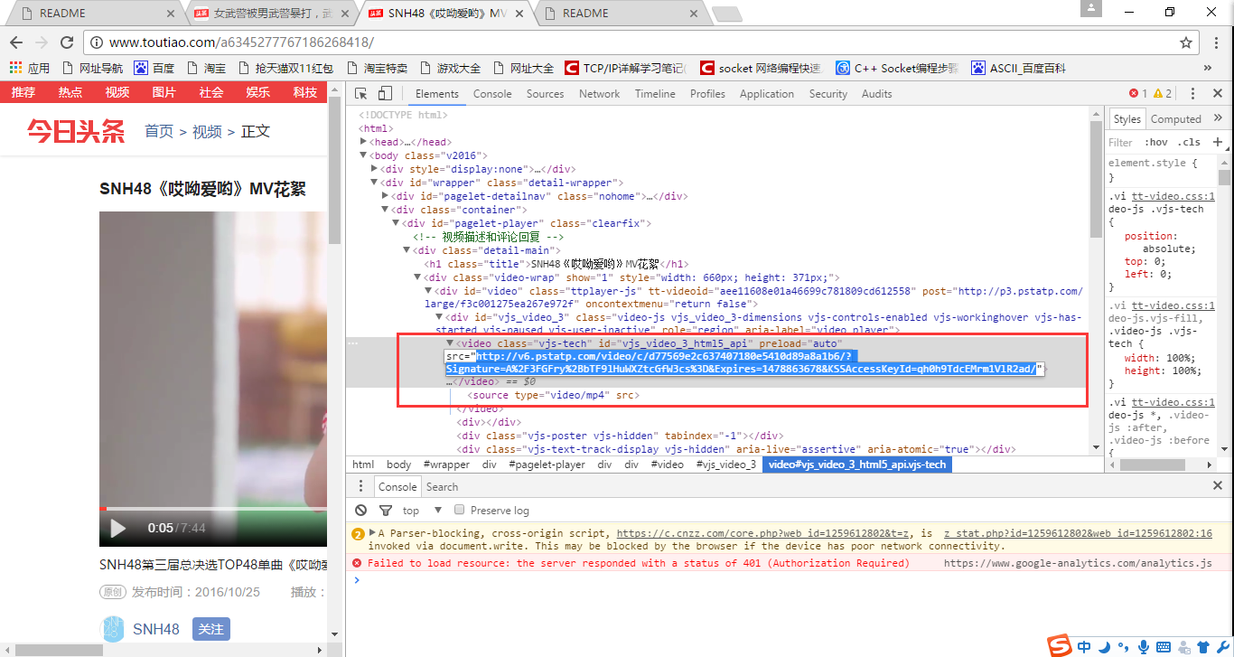1234x657 pixels.
Task: Switch to the Computed styles tab
Action: (1176, 118)
